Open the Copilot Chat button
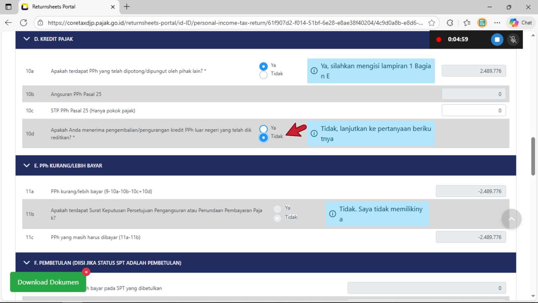The image size is (538, 303). click(521, 23)
